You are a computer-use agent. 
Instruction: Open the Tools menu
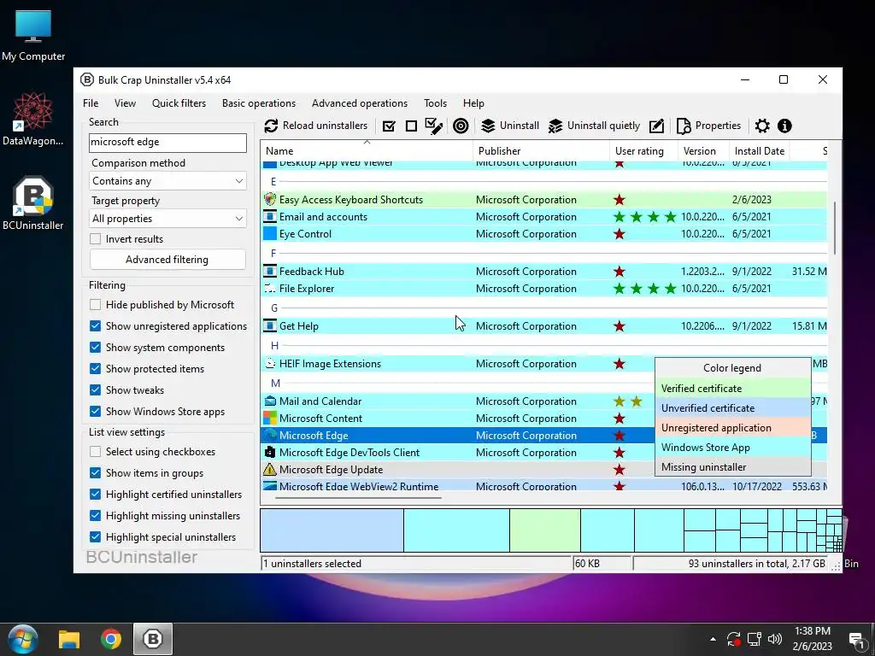435,103
